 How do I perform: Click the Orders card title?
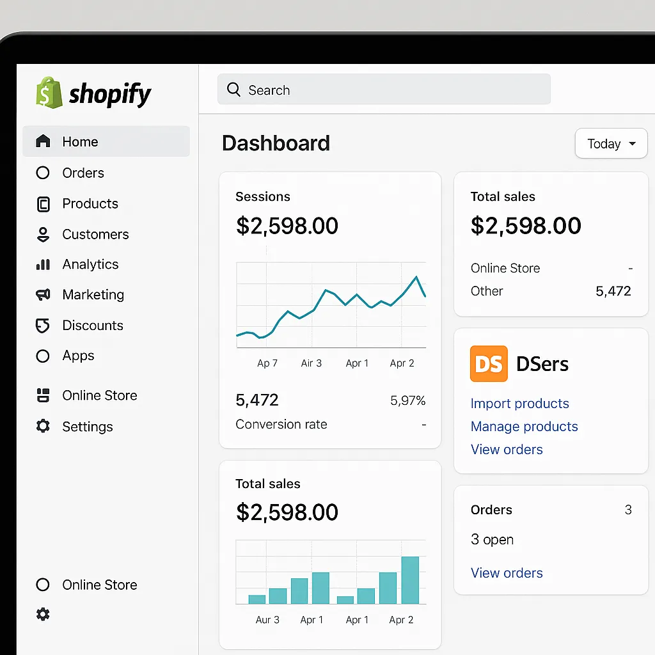[x=491, y=510]
